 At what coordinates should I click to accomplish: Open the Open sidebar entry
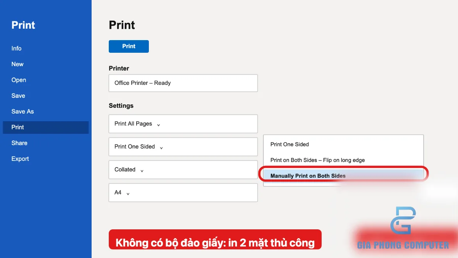click(19, 80)
